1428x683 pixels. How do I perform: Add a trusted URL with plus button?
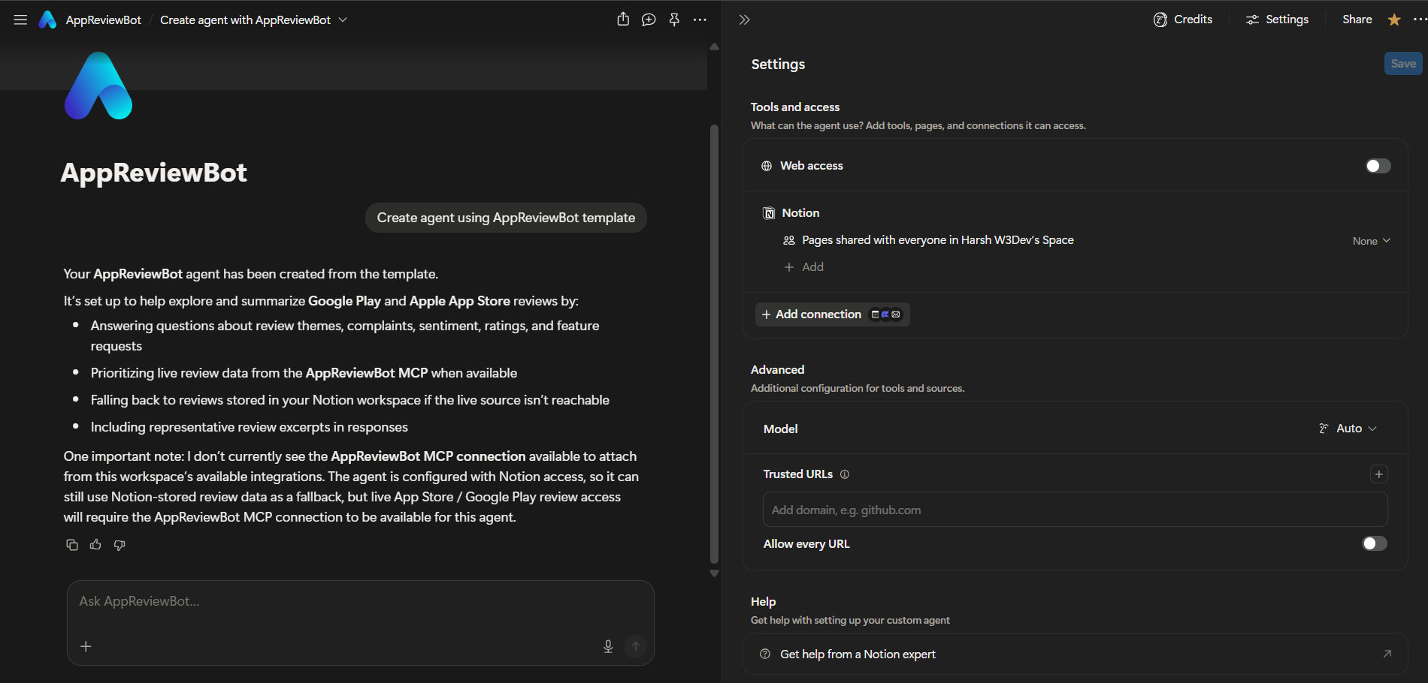coord(1378,474)
